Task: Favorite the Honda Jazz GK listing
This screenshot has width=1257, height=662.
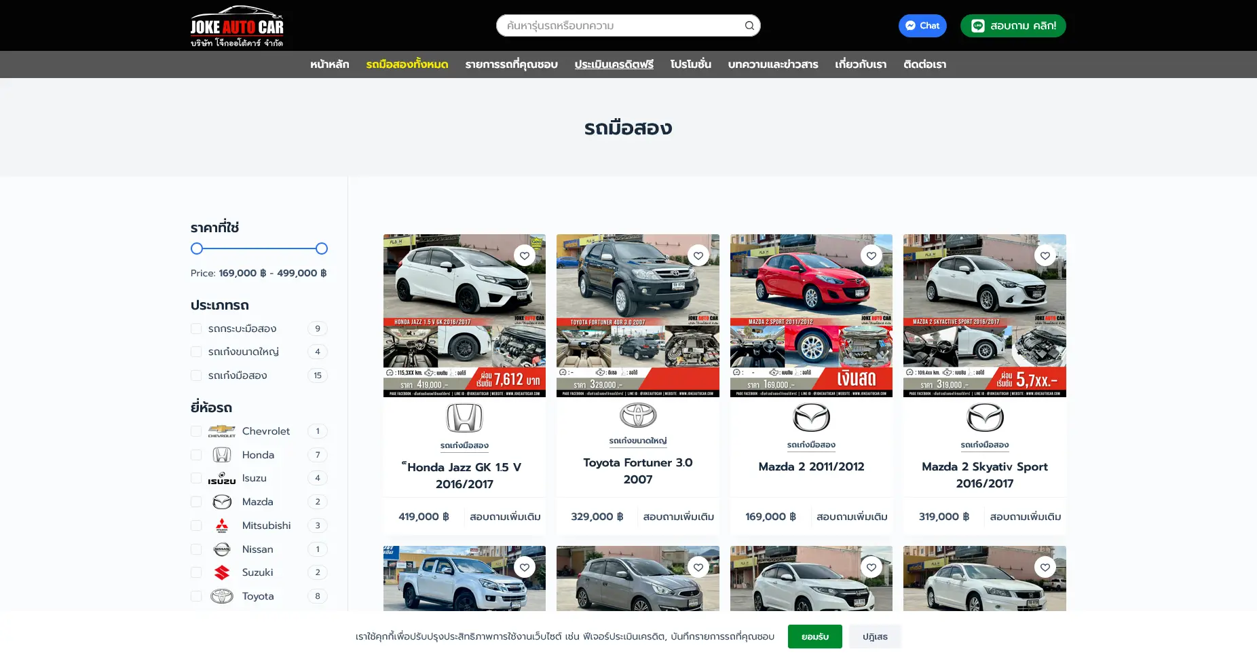Action: pos(524,255)
